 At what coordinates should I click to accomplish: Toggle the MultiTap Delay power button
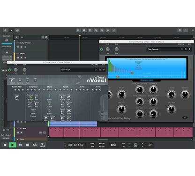coord(101,49)
